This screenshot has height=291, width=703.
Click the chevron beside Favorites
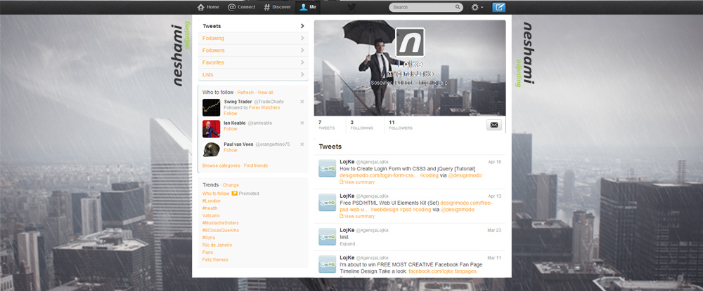point(302,62)
